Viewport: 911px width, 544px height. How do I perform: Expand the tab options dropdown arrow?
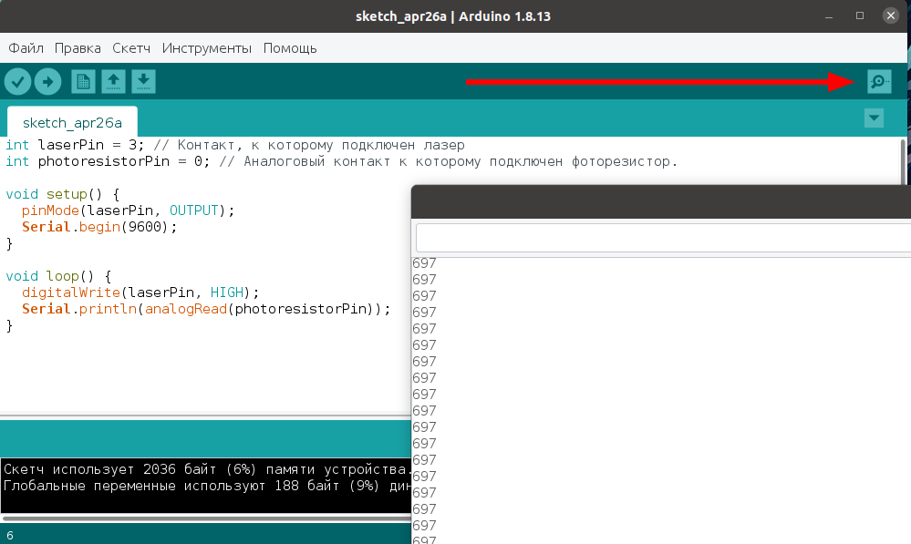tap(874, 118)
